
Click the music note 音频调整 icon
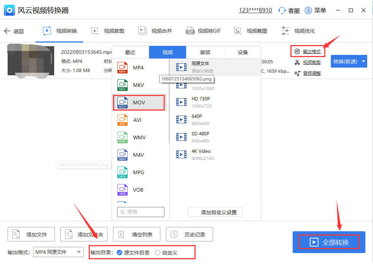coord(297,73)
